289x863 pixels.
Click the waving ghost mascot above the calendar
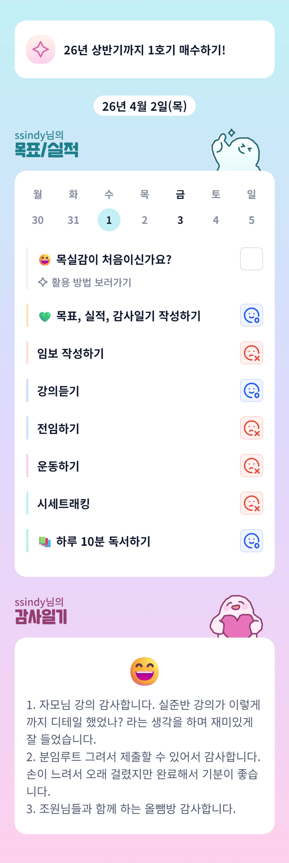[236, 150]
